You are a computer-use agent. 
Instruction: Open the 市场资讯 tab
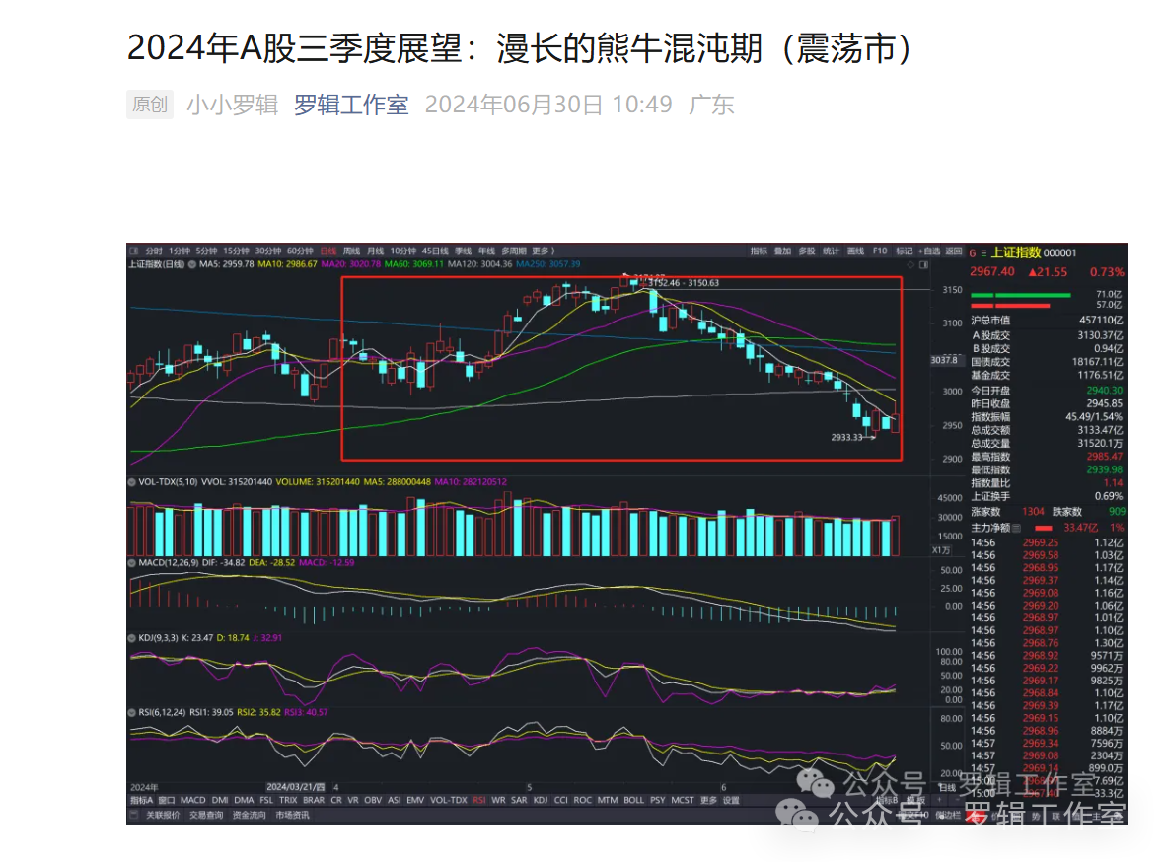pos(292,816)
